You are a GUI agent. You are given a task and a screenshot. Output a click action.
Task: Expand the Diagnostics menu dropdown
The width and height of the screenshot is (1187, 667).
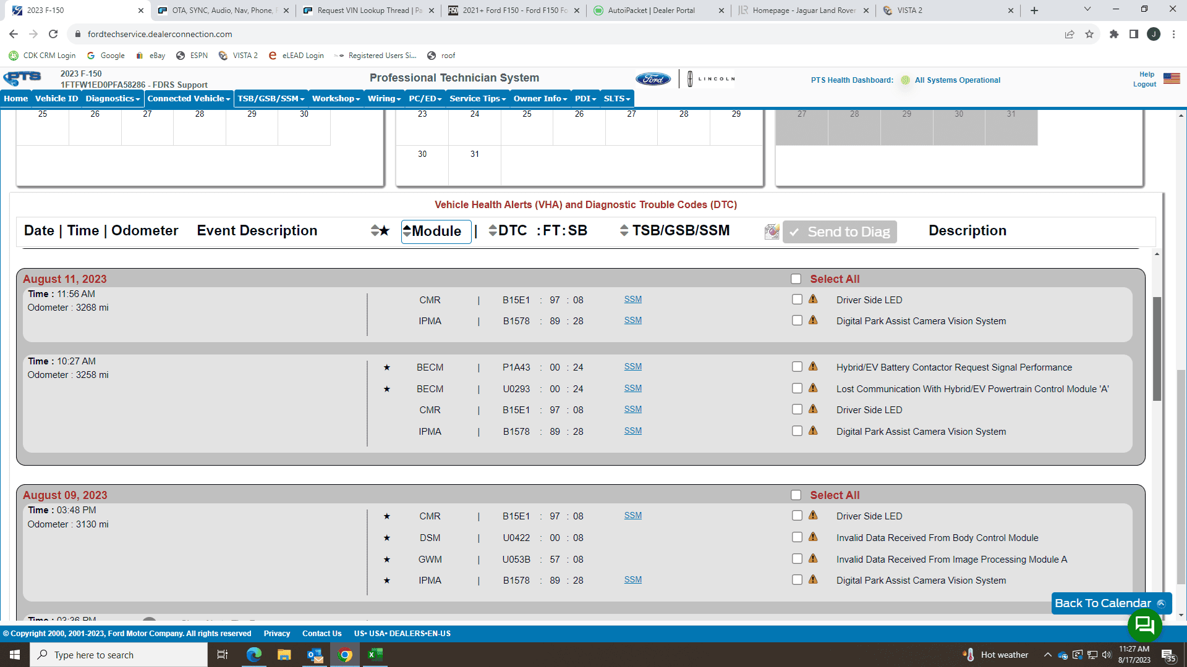(113, 99)
